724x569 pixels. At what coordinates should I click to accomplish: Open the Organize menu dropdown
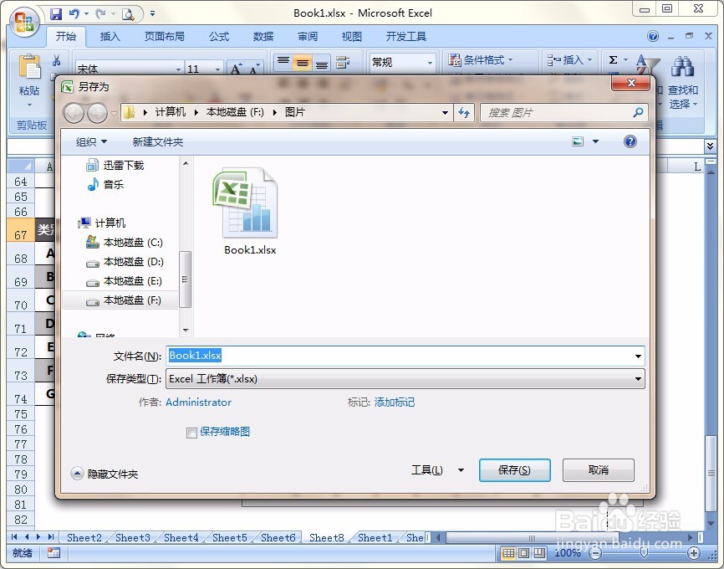[x=91, y=142]
